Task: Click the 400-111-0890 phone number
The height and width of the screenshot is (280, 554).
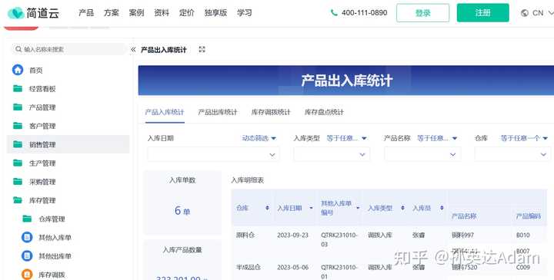Action: tap(364, 13)
